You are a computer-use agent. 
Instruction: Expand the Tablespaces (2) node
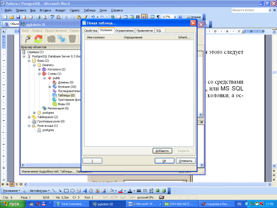[x=29, y=117]
